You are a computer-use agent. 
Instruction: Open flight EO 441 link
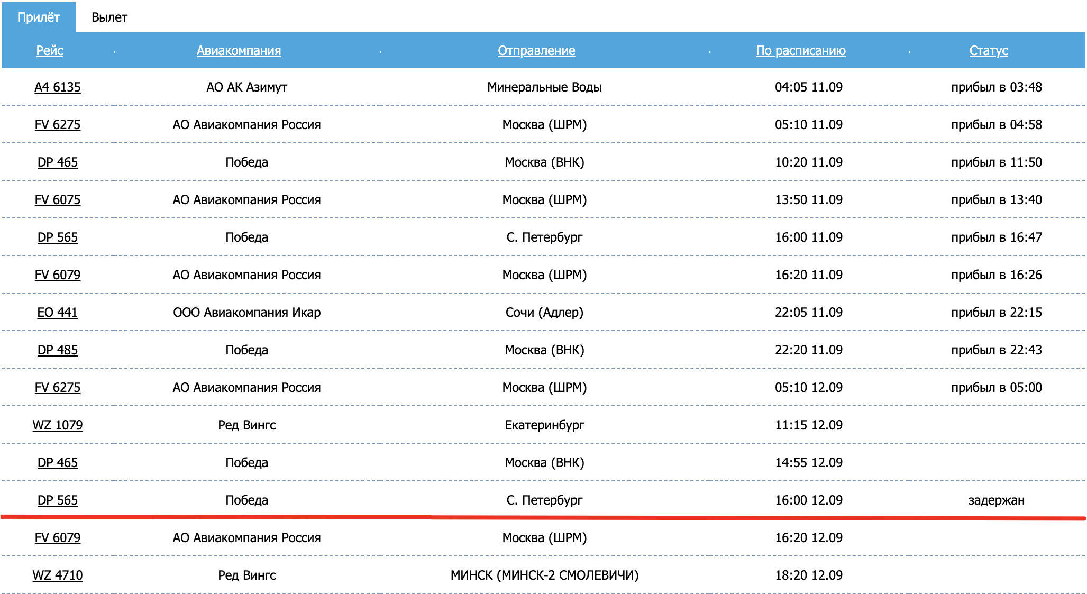pyautogui.click(x=58, y=313)
